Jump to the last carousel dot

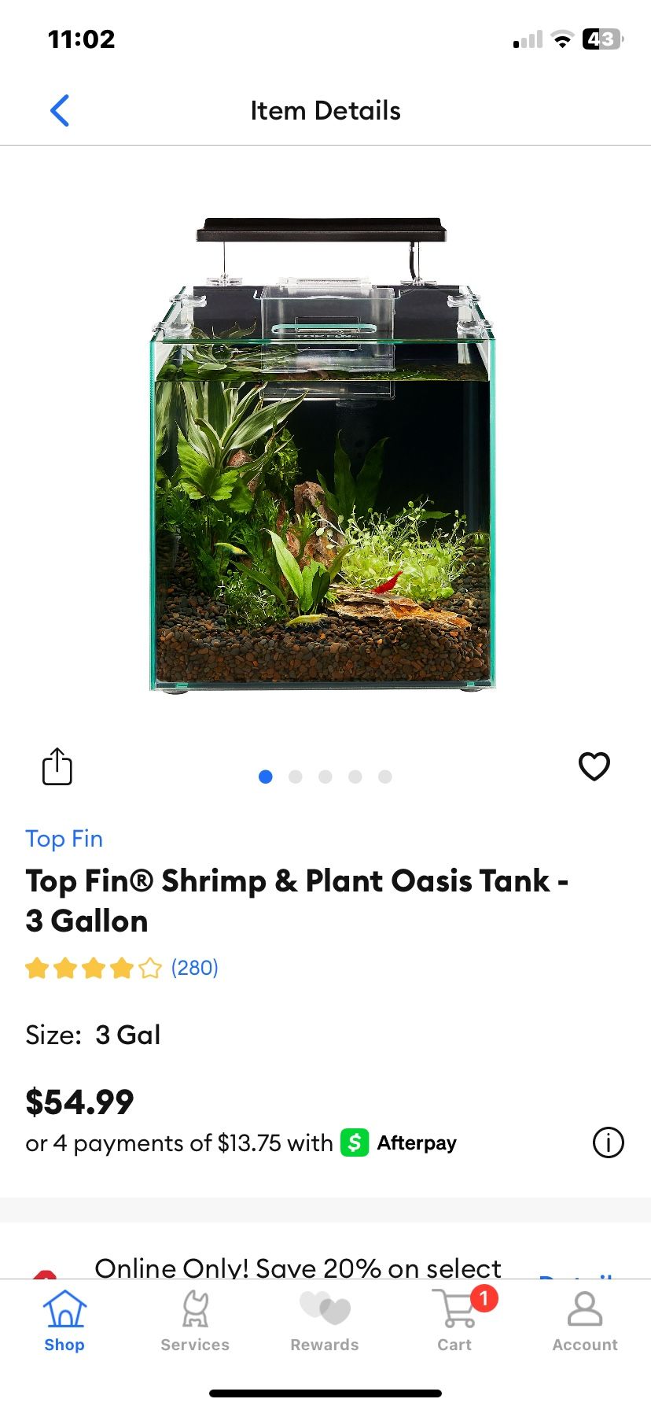pos(385,777)
